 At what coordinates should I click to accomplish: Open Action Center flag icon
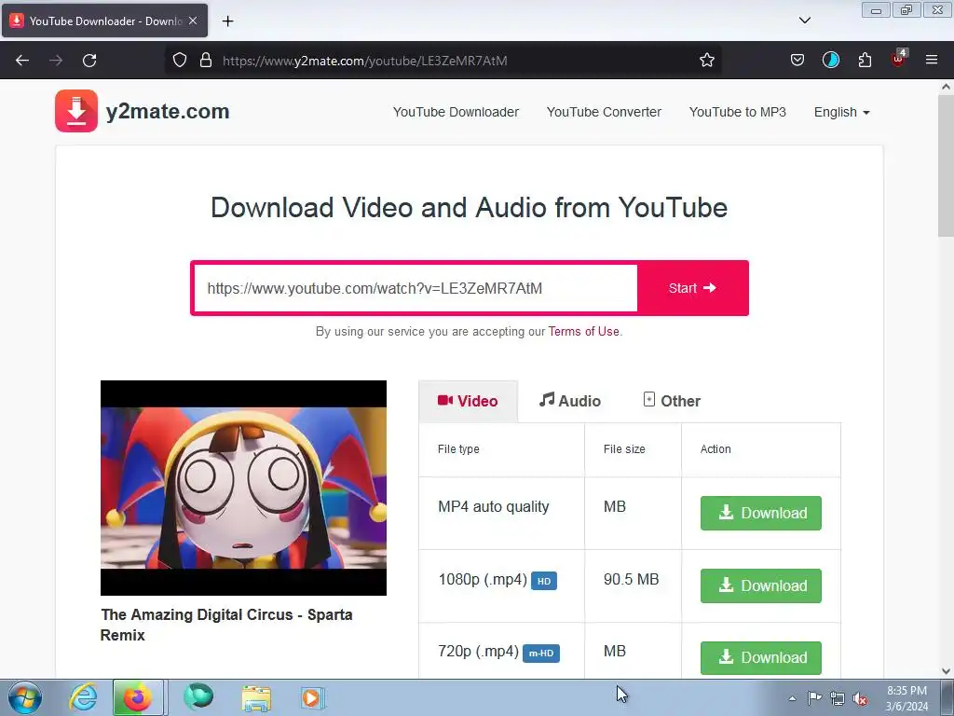(814, 698)
